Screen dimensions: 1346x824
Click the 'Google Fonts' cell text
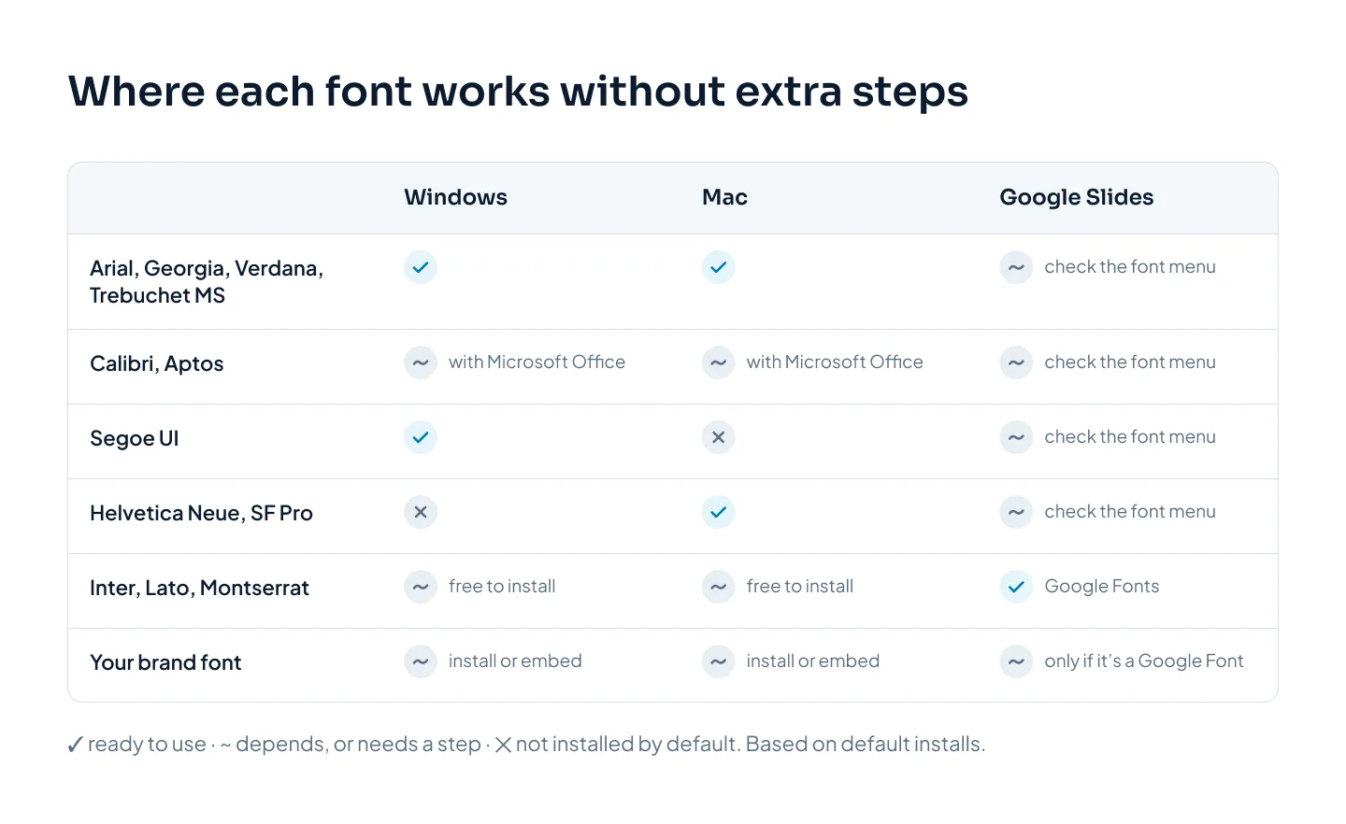pos(1102,586)
